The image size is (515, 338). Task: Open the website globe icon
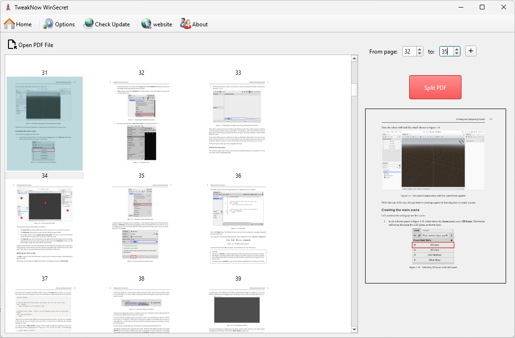click(146, 24)
